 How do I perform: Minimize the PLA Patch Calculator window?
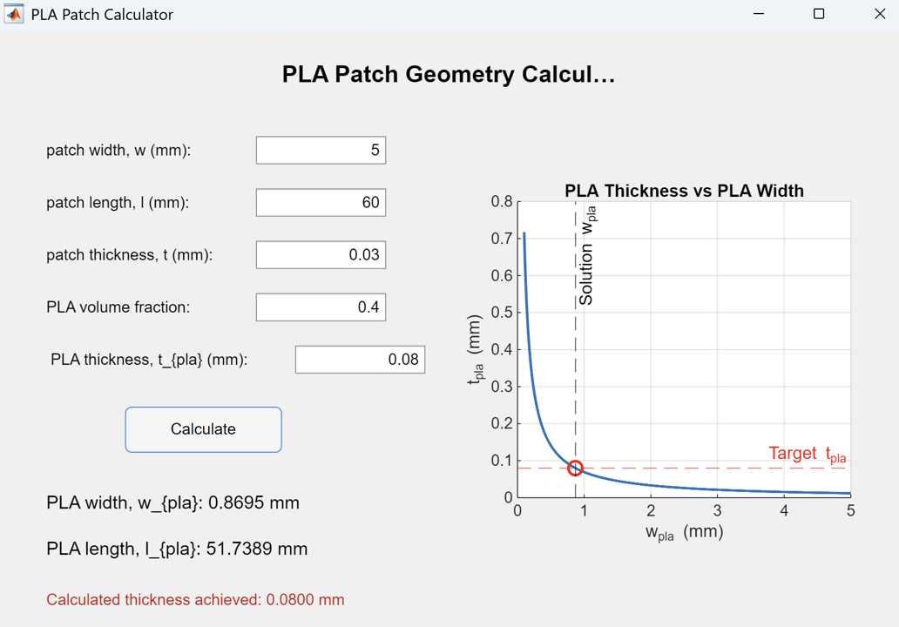(759, 14)
